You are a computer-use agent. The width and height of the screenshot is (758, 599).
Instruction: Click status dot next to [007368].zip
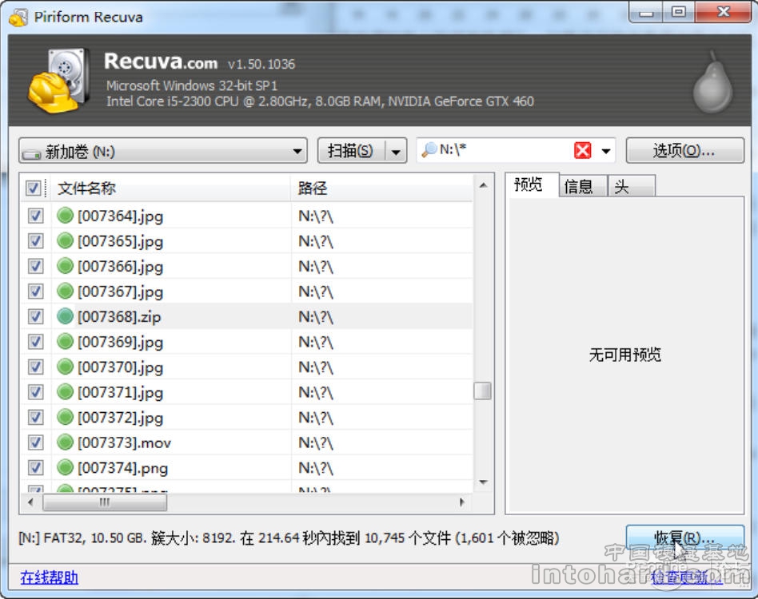[66, 316]
